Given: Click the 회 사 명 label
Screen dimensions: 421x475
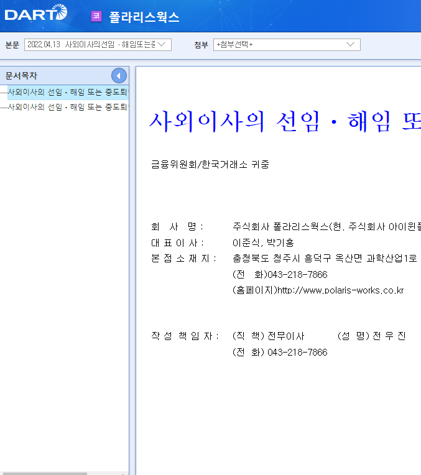Looking at the screenshot, I should pyautogui.click(x=177, y=226).
